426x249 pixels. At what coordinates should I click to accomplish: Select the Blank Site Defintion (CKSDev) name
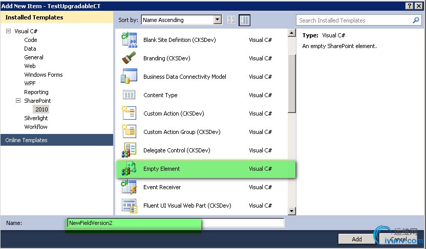point(180,40)
